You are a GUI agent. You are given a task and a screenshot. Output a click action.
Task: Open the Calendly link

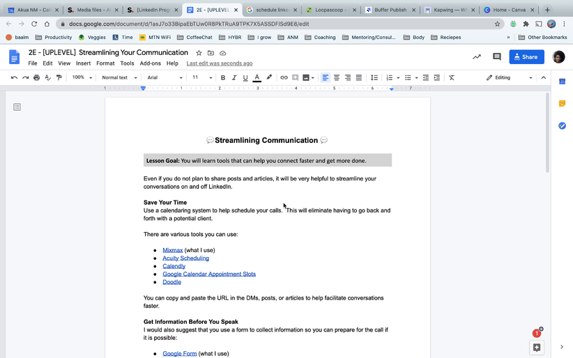click(174, 266)
